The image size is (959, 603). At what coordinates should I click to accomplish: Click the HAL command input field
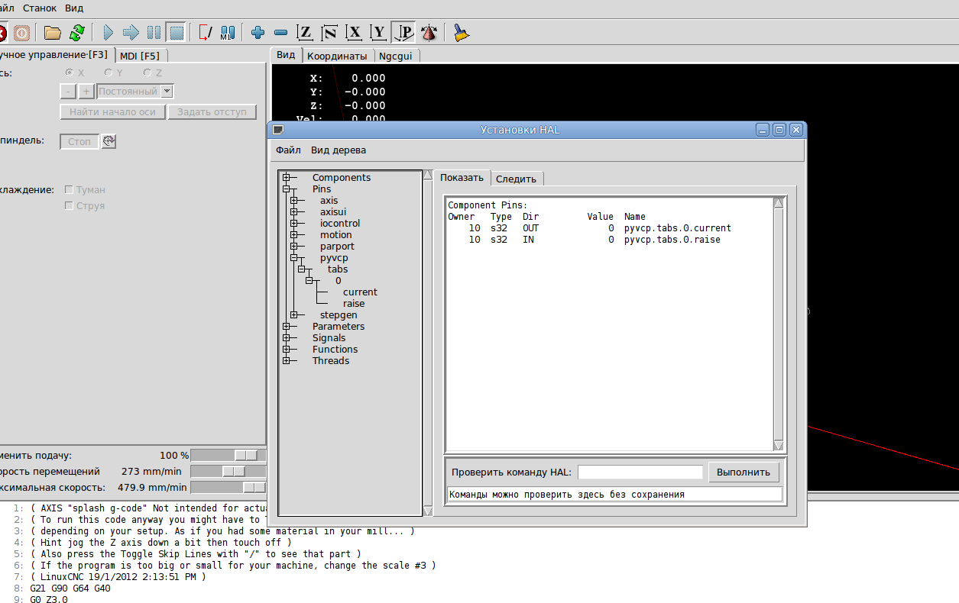pos(640,472)
